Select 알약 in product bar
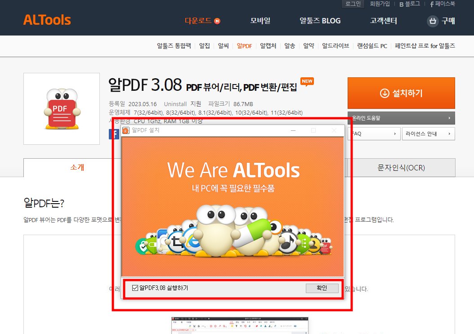Viewport: 474px width, 334px height. point(309,46)
